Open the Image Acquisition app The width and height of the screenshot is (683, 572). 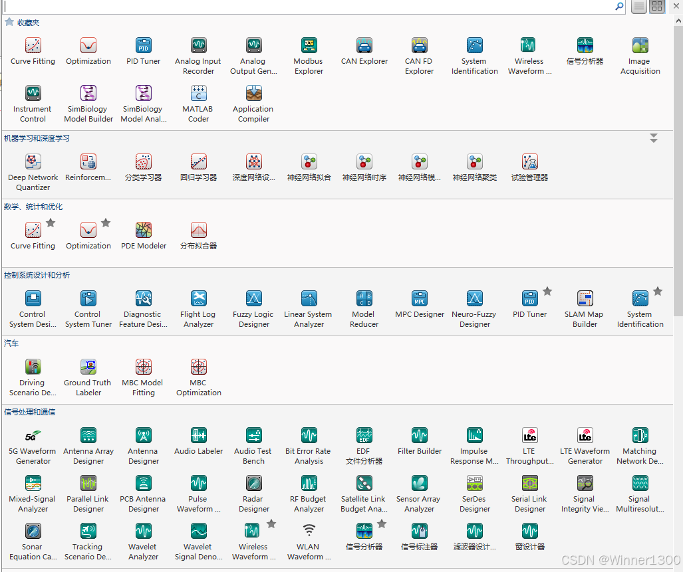[x=640, y=56]
